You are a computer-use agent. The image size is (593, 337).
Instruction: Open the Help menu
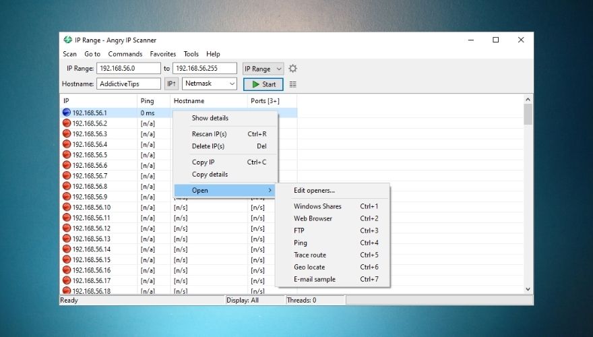click(213, 54)
